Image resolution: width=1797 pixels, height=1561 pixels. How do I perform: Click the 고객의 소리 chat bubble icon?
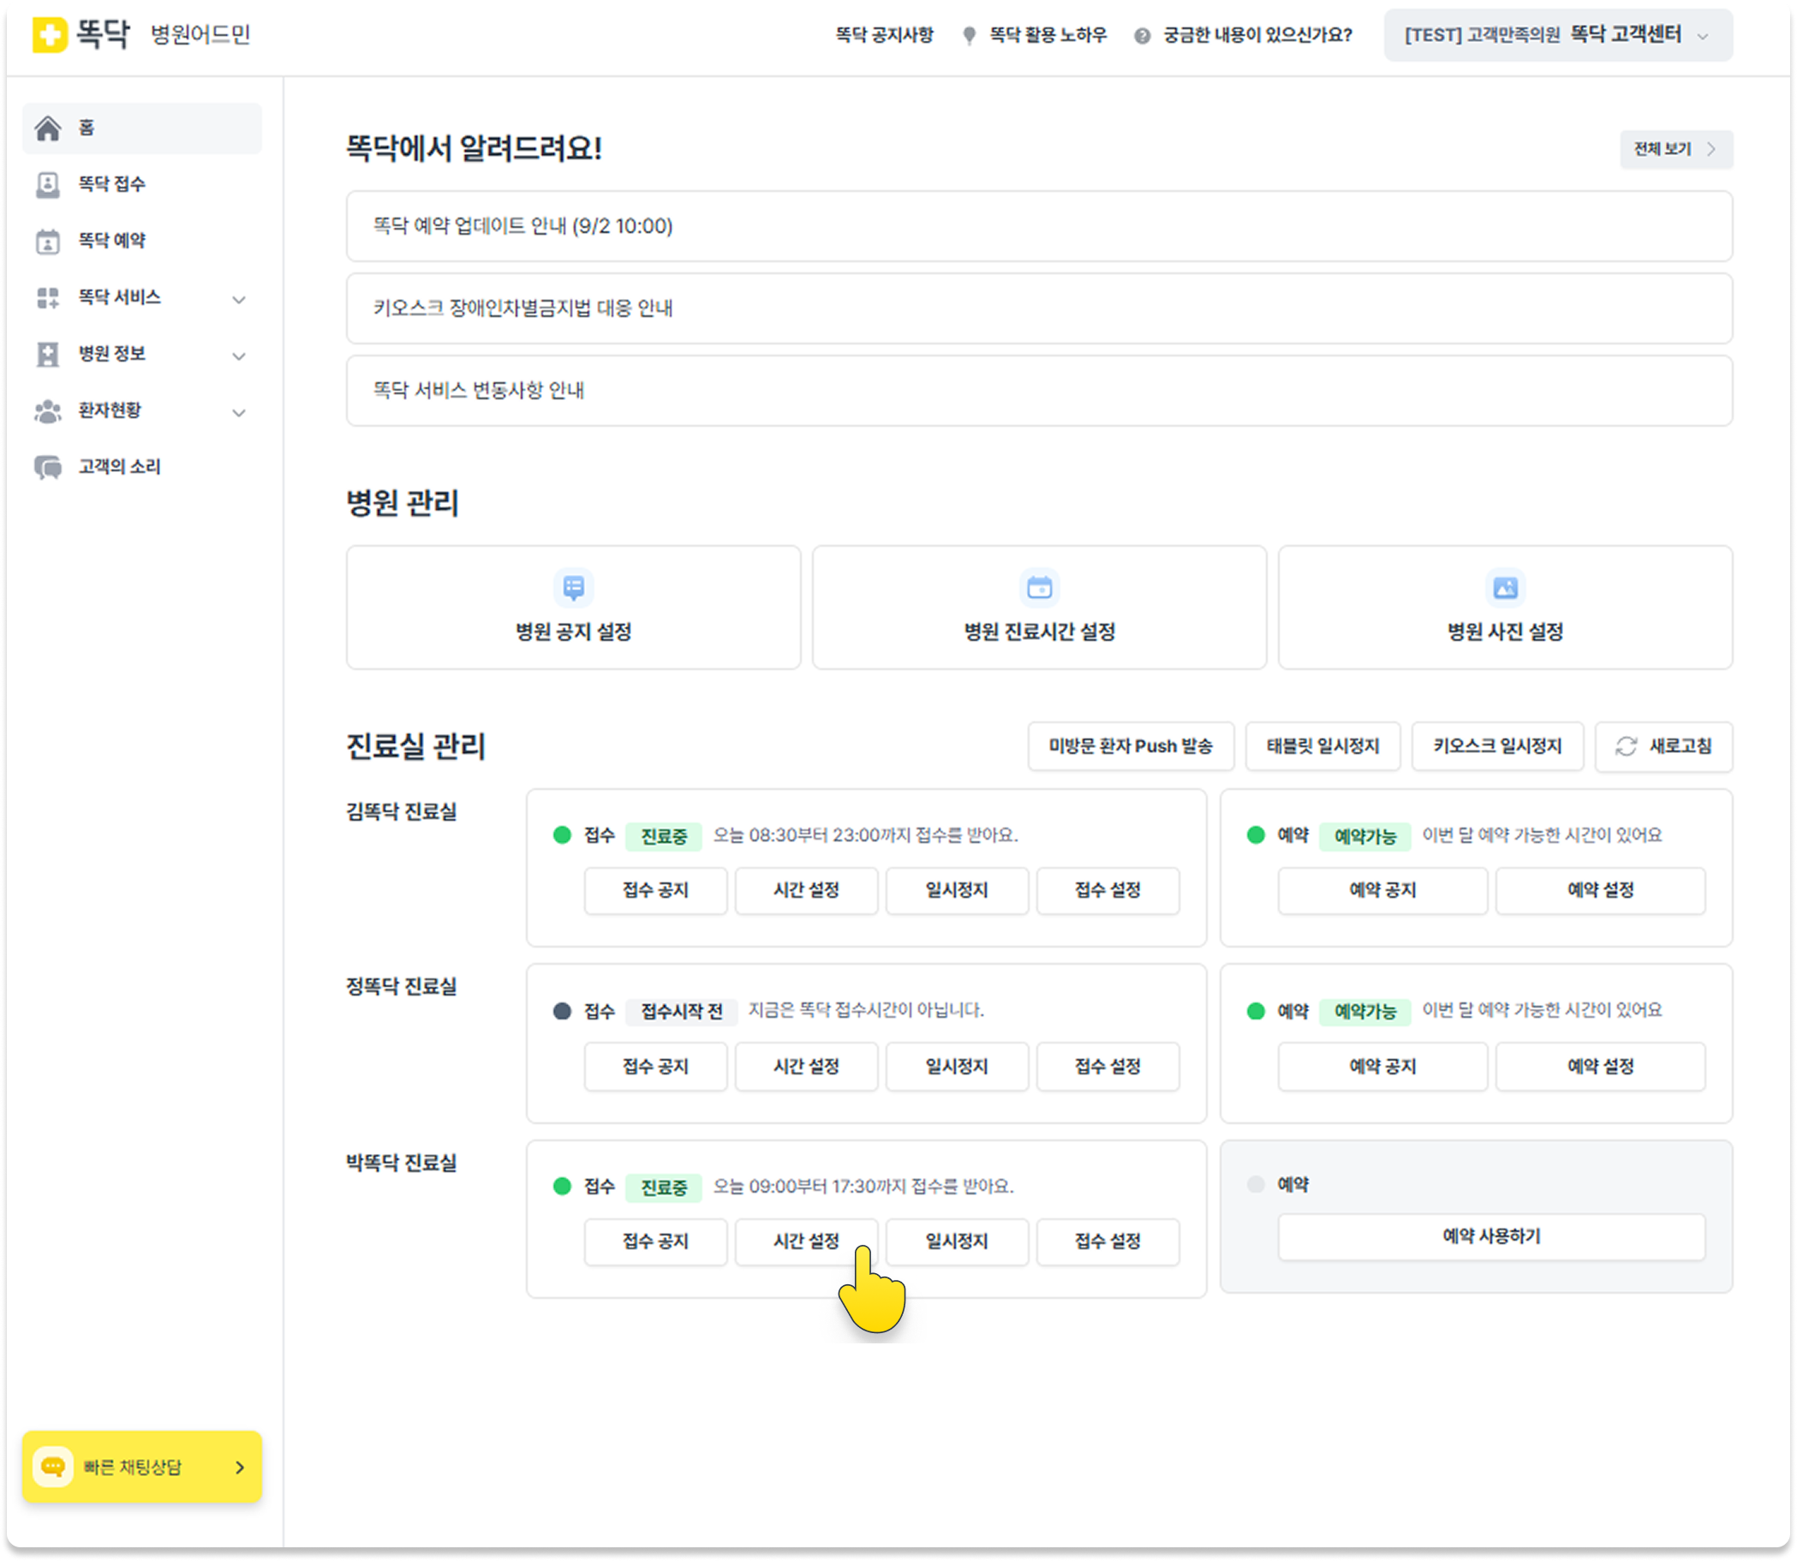(48, 468)
